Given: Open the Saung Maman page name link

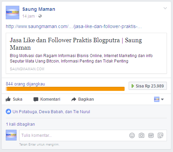Looking at the screenshot, I should (39, 9).
